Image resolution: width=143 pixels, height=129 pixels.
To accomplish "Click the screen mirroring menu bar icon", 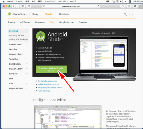I will click(113, 1).
